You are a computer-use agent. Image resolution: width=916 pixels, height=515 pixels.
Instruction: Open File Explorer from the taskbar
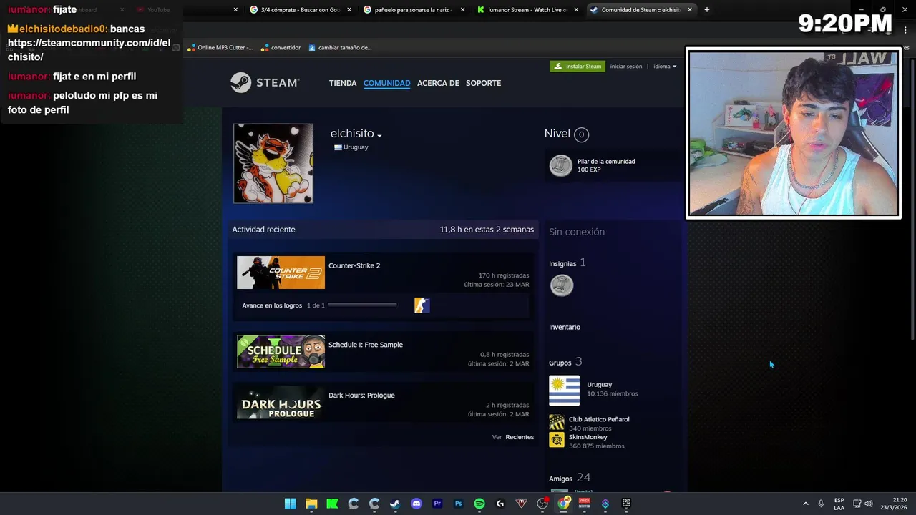click(x=311, y=504)
